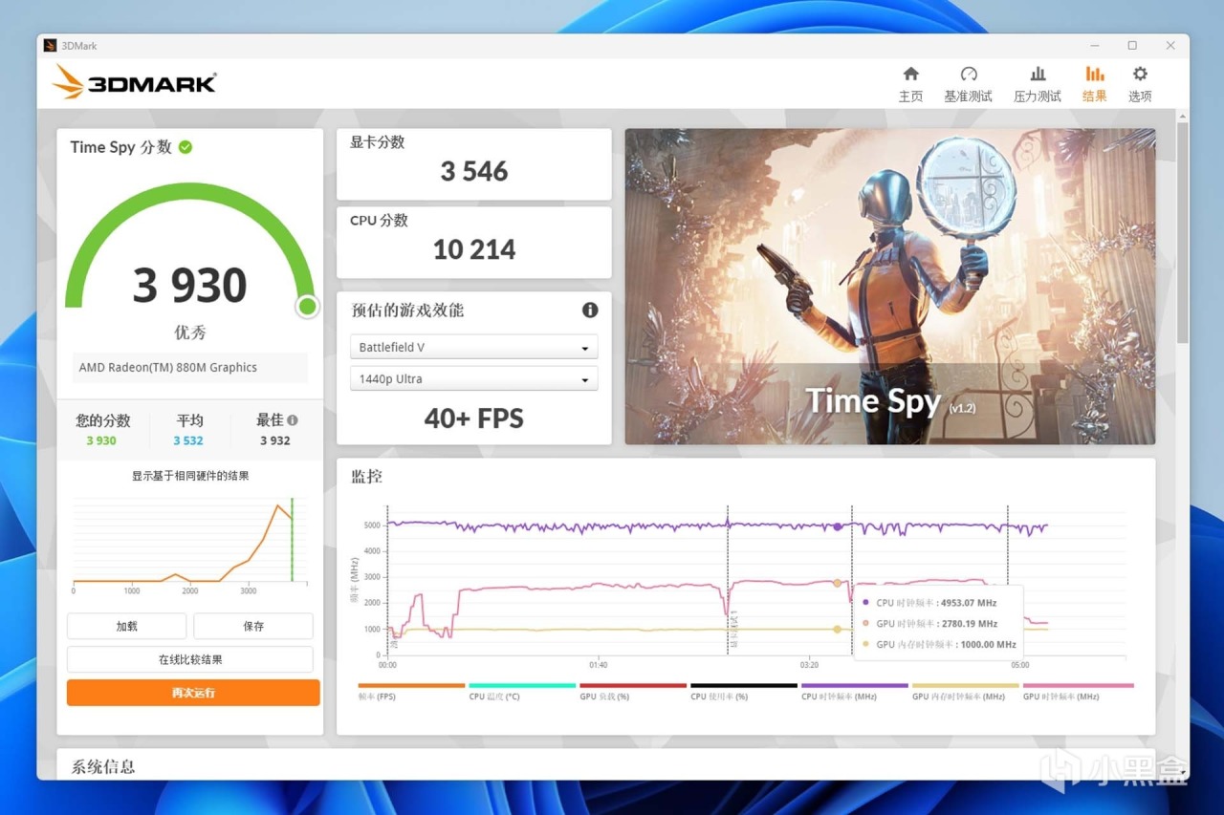Click the 显卡分数 value 3 546
1224x815 pixels.
coord(474,171)
